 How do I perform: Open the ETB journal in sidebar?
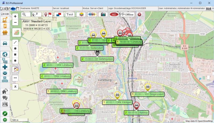pyautogui.click(x=5, y=104)
